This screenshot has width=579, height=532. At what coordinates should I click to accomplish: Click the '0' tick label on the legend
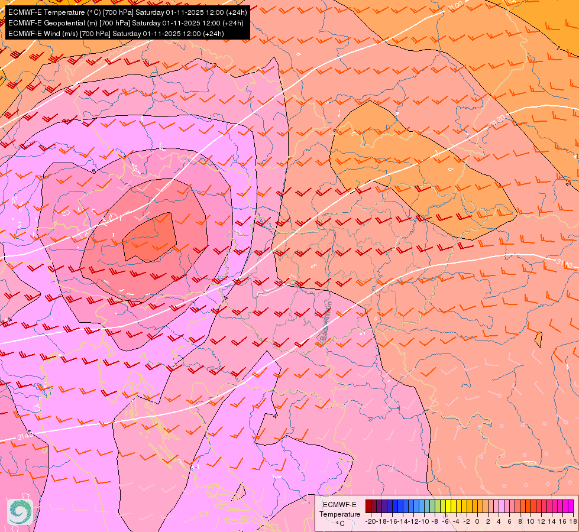coord(477,521)
